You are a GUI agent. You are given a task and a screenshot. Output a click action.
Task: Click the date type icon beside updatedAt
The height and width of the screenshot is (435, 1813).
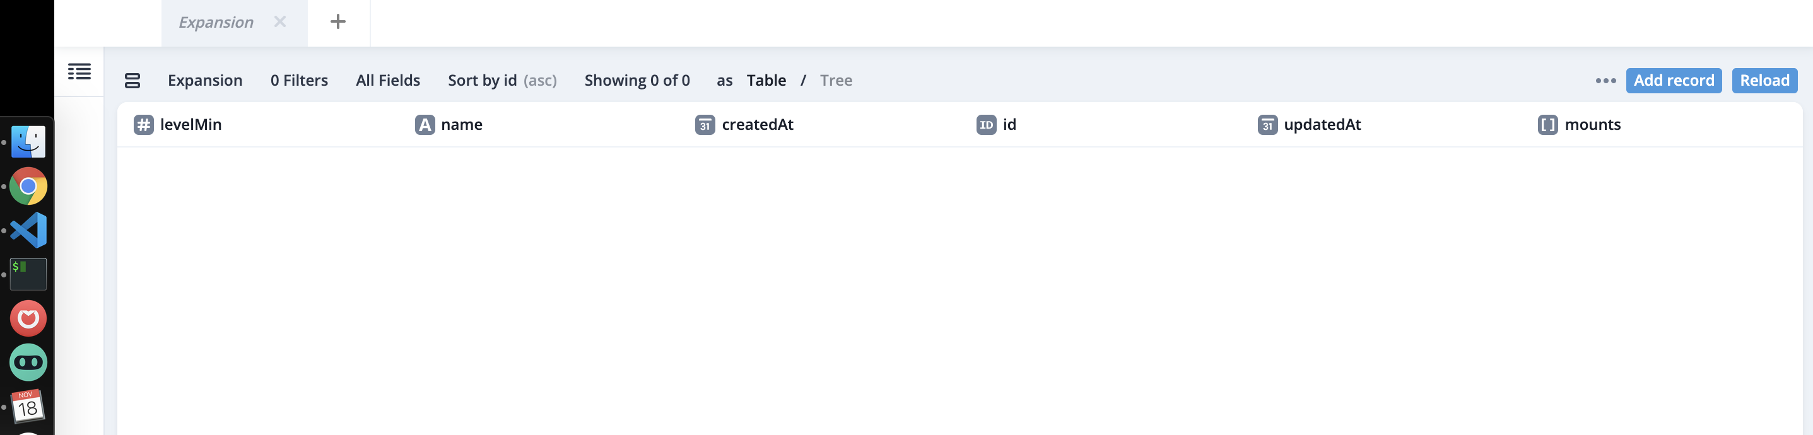coord(1267,125)
